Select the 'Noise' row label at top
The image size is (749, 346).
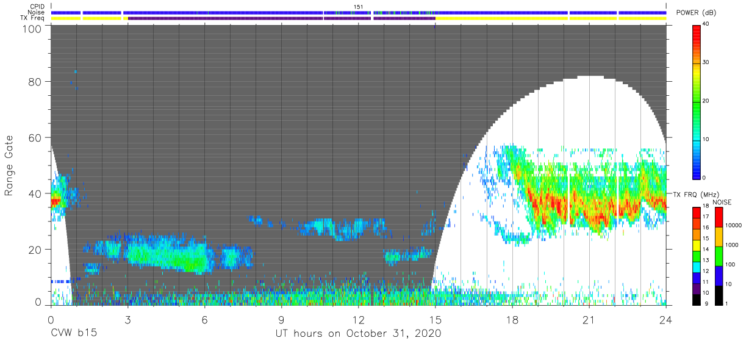tap(35, 12)
